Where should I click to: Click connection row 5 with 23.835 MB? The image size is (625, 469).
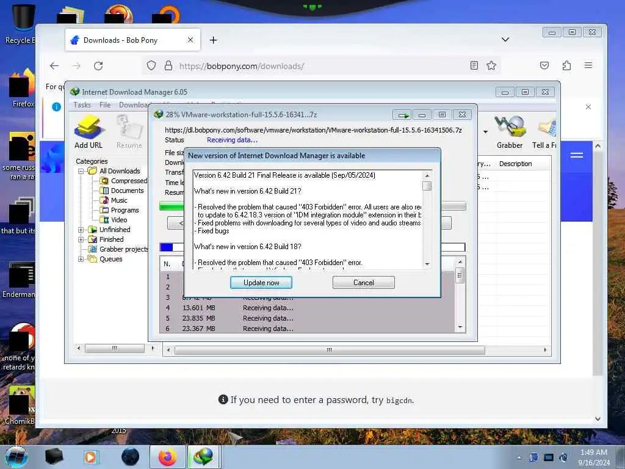[x=307, y=318]
